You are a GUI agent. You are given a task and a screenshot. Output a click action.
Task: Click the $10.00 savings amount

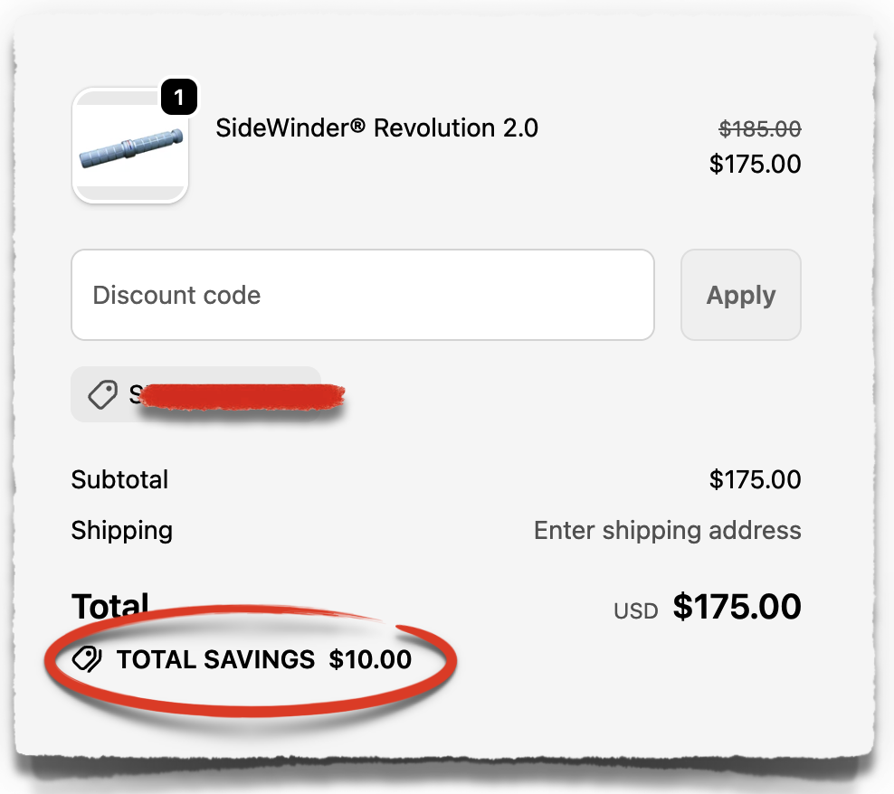(370, 660)
